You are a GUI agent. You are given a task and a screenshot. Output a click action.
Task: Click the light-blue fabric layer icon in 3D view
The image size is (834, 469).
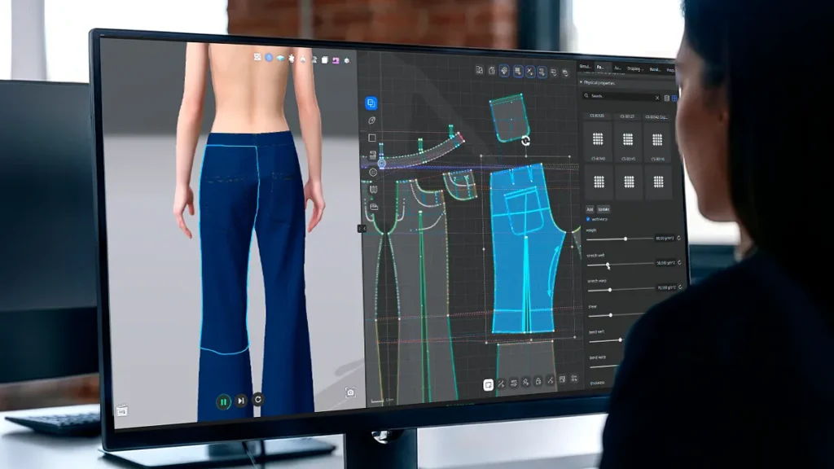(280, 58)
